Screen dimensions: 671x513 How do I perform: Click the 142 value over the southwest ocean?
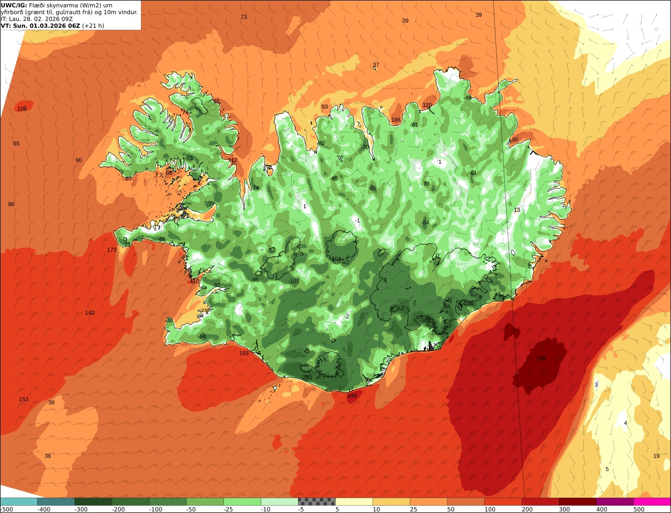[90, 313]
